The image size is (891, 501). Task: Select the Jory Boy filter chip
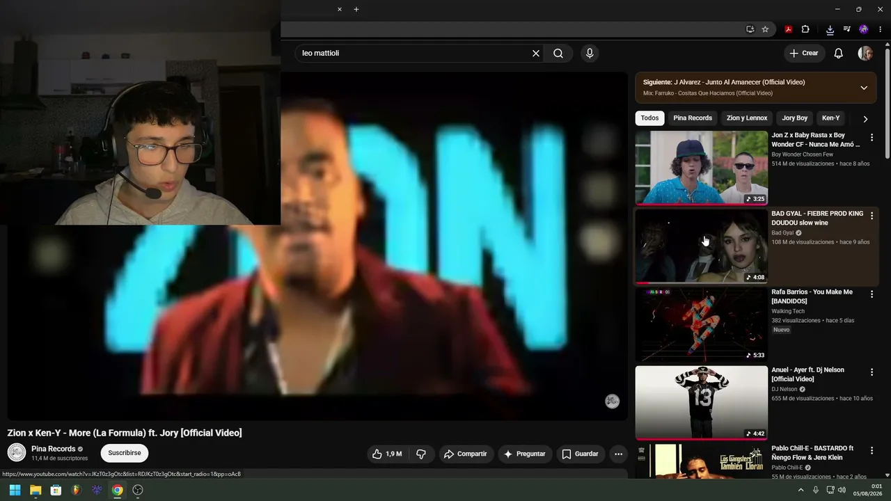[794, 118]
